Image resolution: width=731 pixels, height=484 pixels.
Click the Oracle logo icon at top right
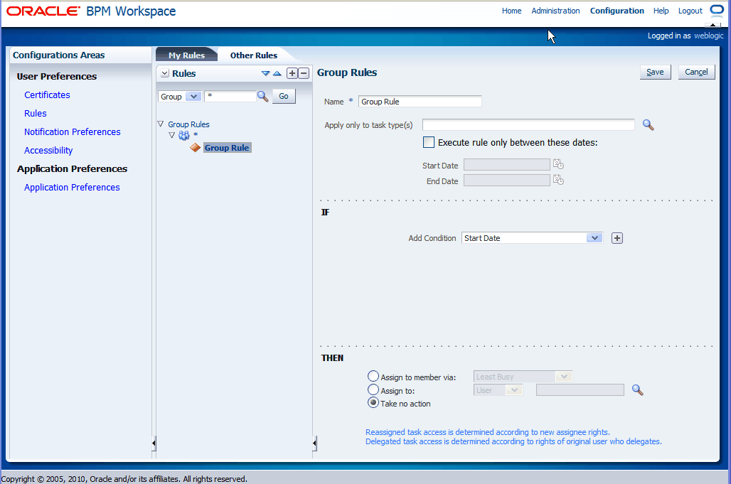[717, 10]
